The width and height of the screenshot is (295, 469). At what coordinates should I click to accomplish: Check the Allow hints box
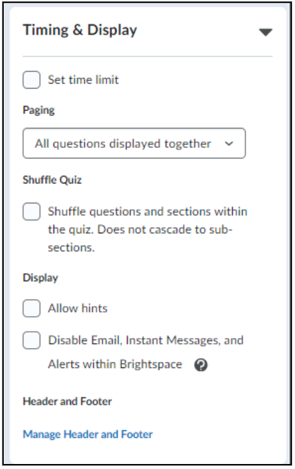[31, 308]
